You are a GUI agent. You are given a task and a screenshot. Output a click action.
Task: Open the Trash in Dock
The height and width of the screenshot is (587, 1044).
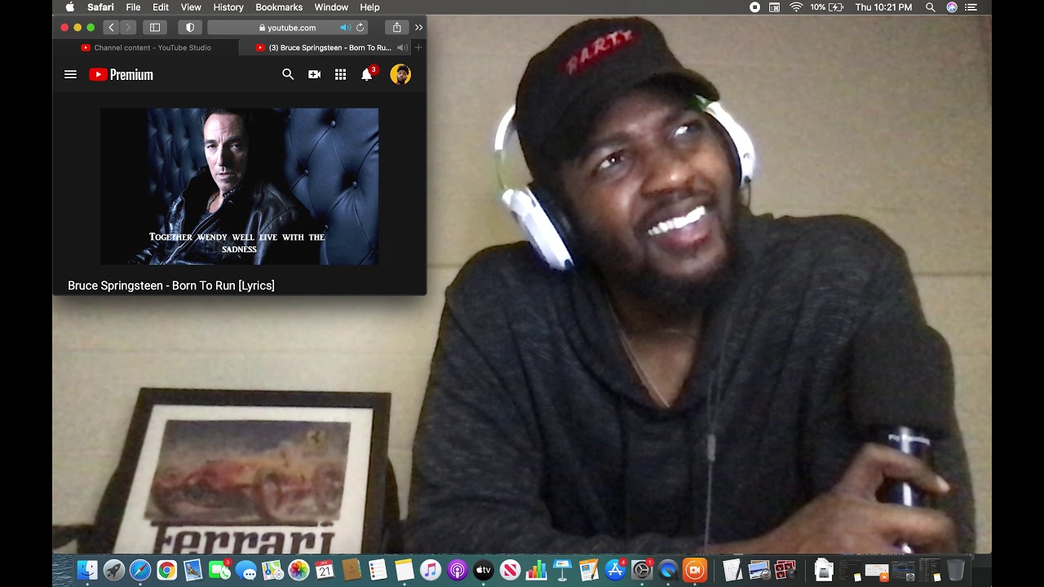tap(956, 571)
